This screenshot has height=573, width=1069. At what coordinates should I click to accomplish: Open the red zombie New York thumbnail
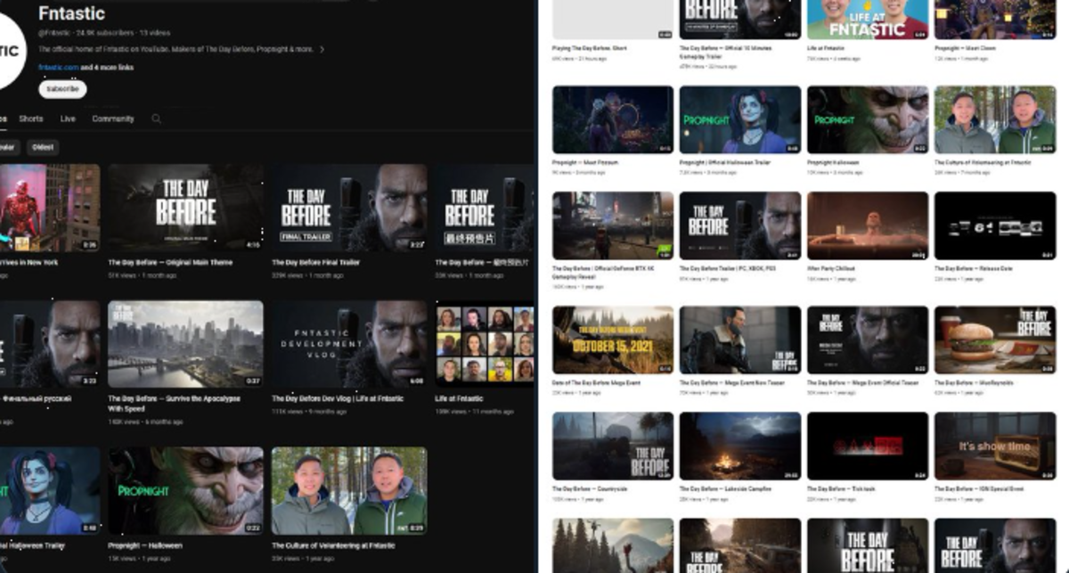click(50, 208)
